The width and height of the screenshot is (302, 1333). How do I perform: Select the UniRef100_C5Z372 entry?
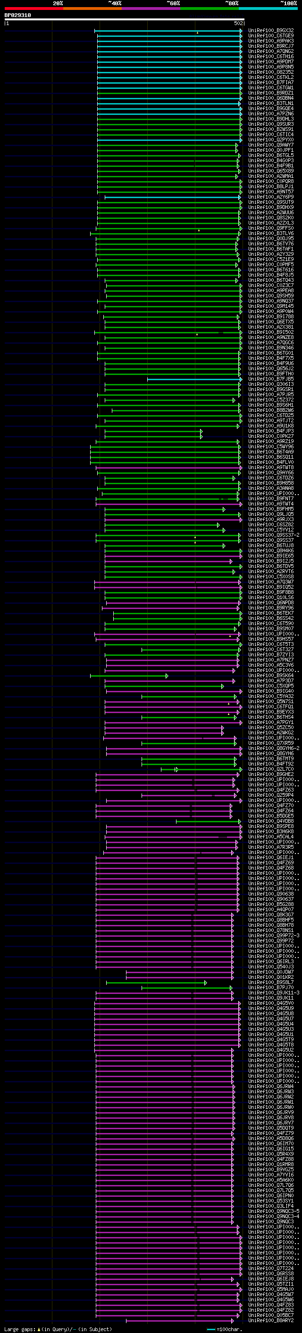click(271, 400)
